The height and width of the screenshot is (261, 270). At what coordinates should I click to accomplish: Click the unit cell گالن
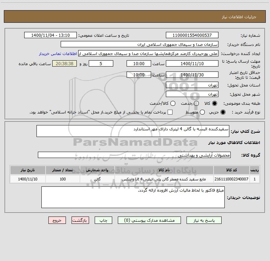coord(97,179)
